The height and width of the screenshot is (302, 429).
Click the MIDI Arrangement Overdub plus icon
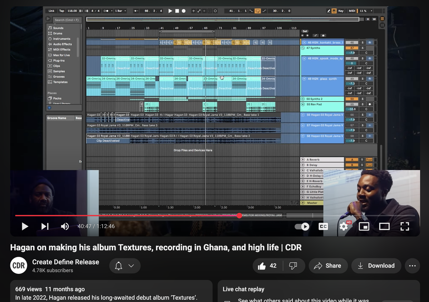[x=193, y=11]
